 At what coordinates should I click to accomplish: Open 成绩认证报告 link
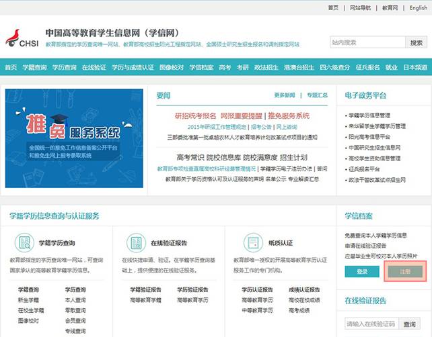pyautogui.click(x=304, y=290)
